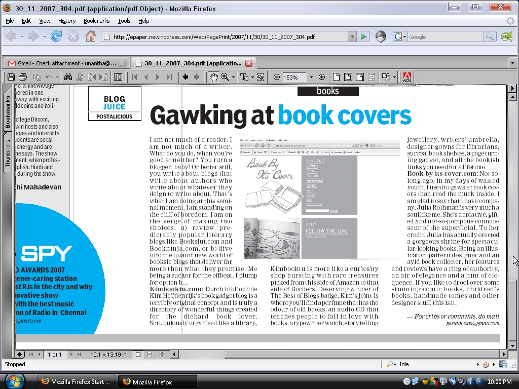Open back button history dropdown
The height and width of the screenshot is (389, 519).
point(22,36)
